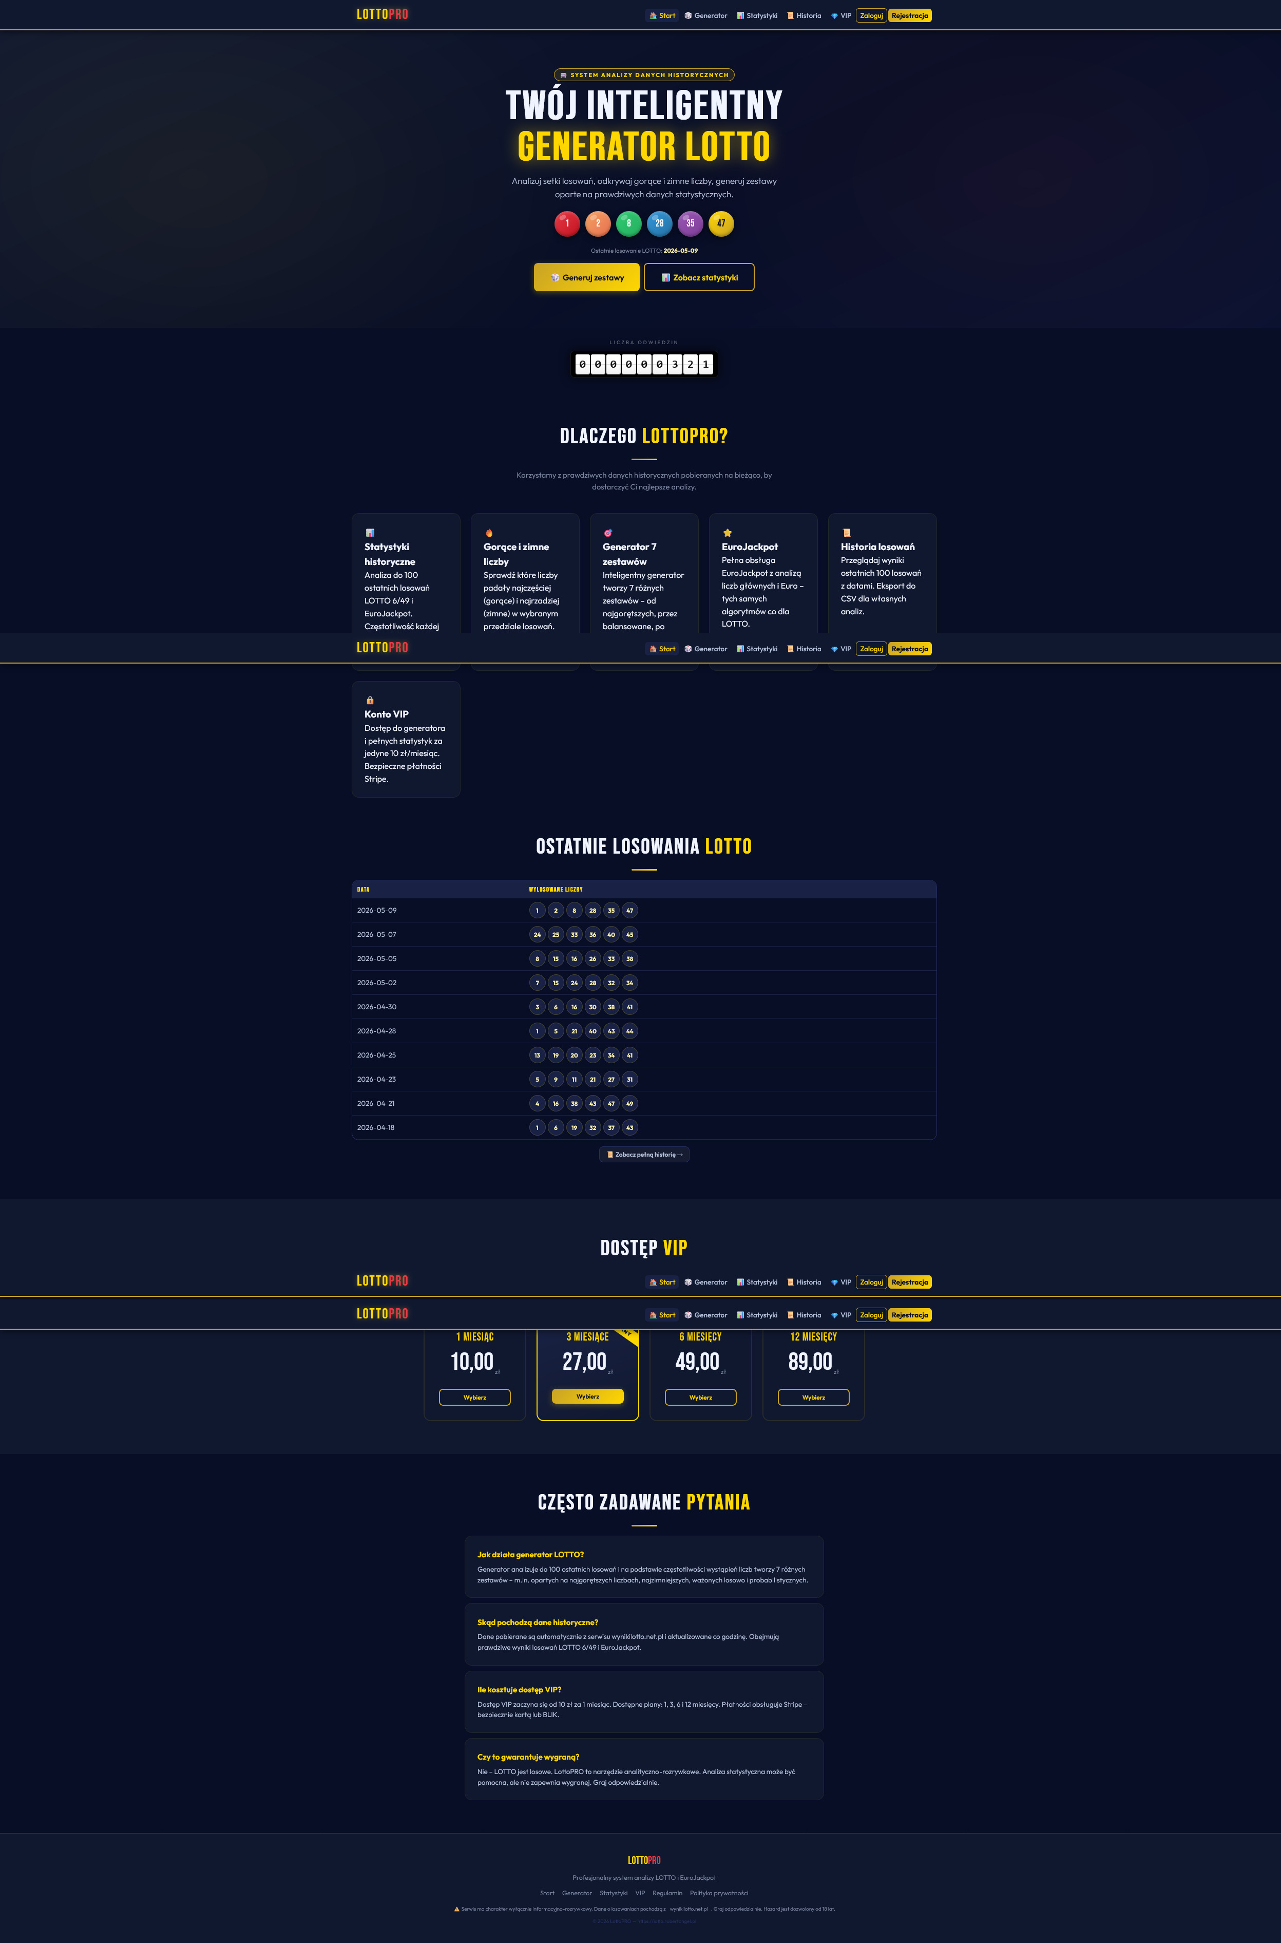
Task: Click the star icon on the EuroJackpot card
Action: pos(727,533)
